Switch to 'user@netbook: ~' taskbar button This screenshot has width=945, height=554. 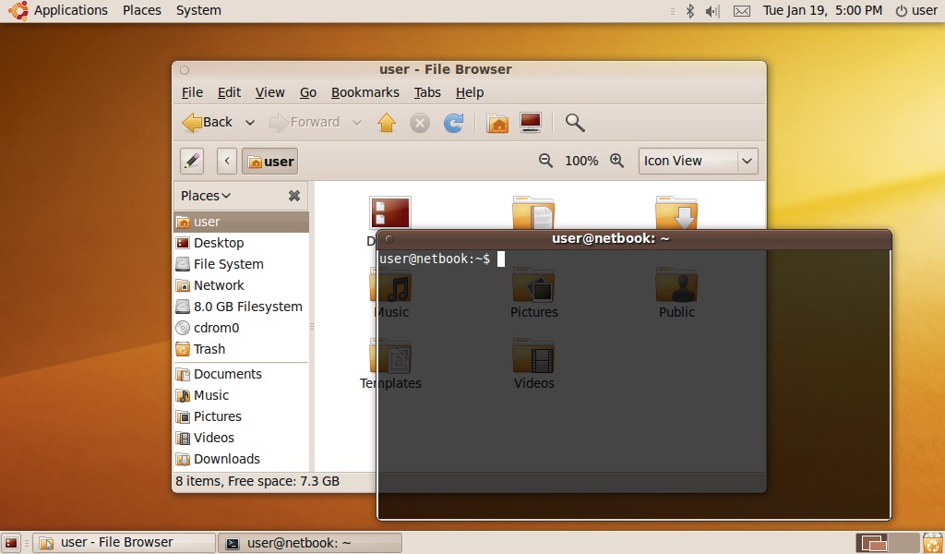pos(310,543)
